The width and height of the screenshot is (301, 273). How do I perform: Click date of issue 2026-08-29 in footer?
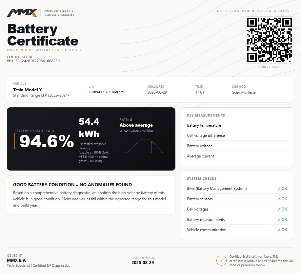click(143, 263)
